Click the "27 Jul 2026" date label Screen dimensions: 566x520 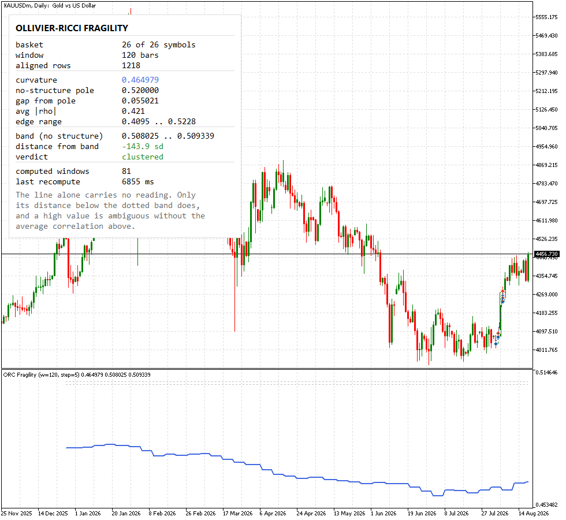[x=494, y=514]
